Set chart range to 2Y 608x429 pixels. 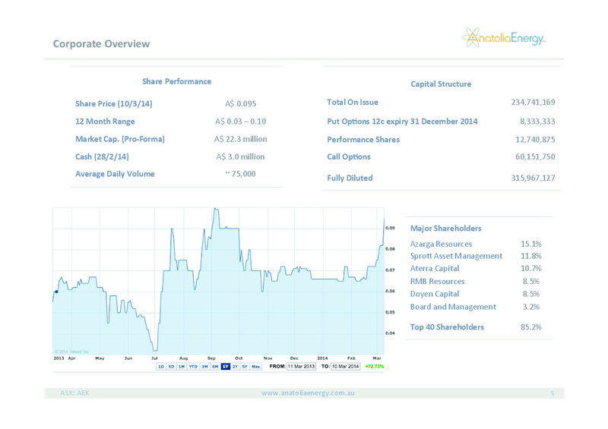235,367
